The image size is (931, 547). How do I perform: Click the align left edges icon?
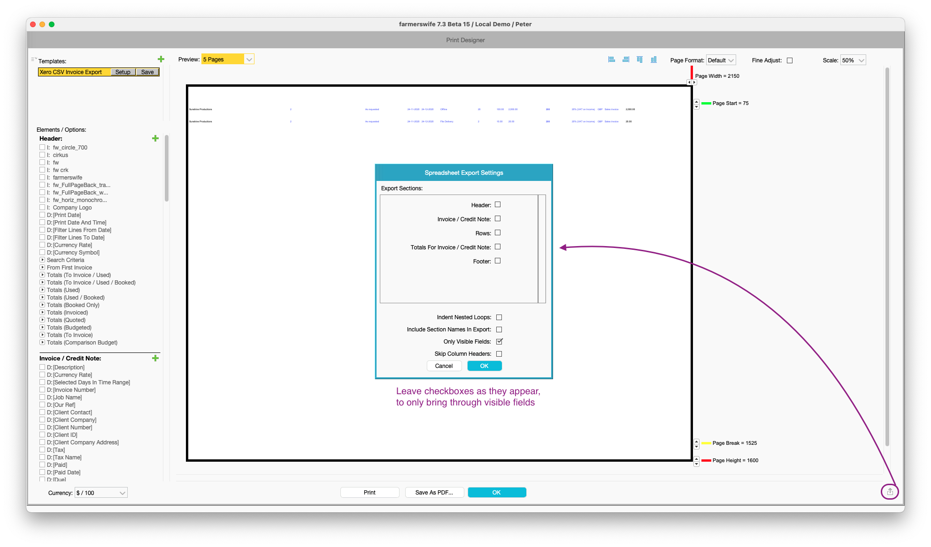[x=611, y=60]
